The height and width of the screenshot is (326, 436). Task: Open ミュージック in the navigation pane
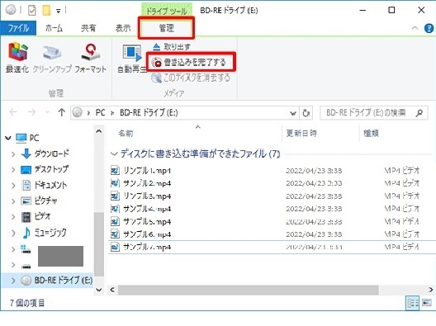pyautogui.click(x=50, y=233)
